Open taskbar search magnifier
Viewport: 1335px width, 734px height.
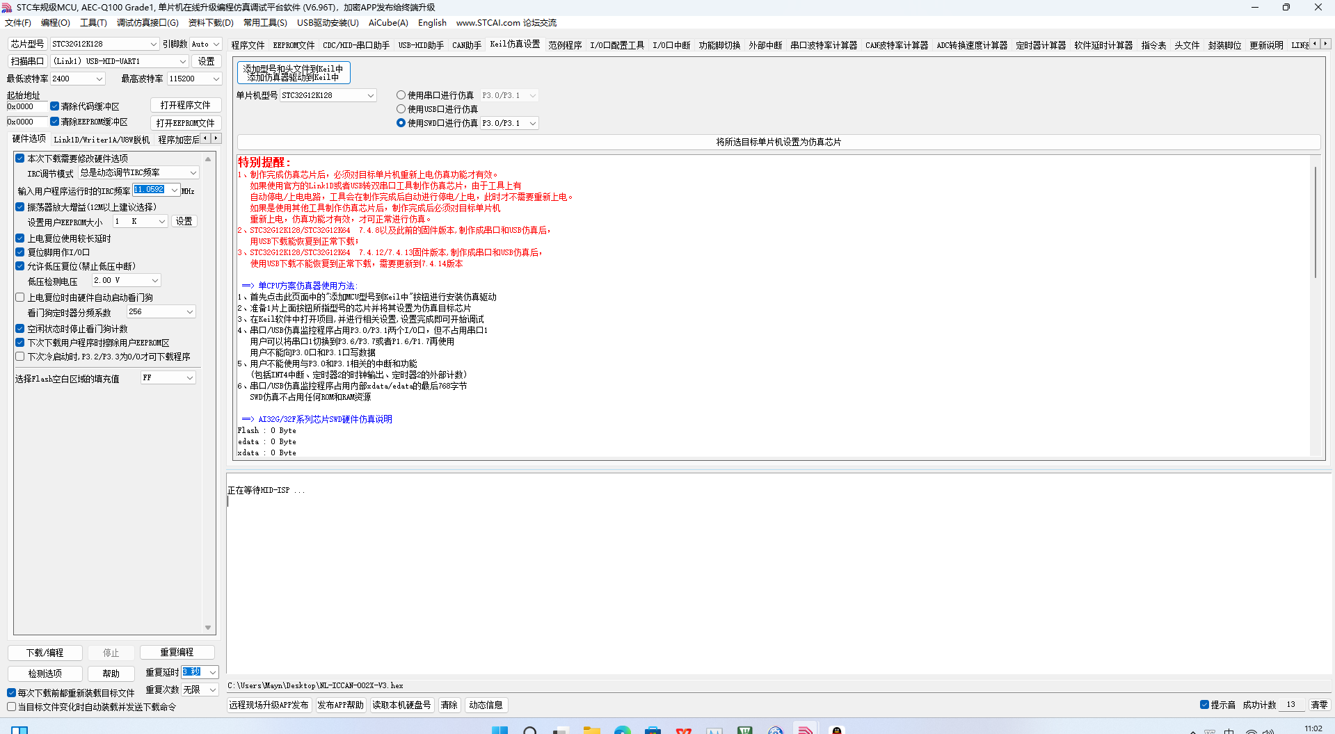point(530,730)
